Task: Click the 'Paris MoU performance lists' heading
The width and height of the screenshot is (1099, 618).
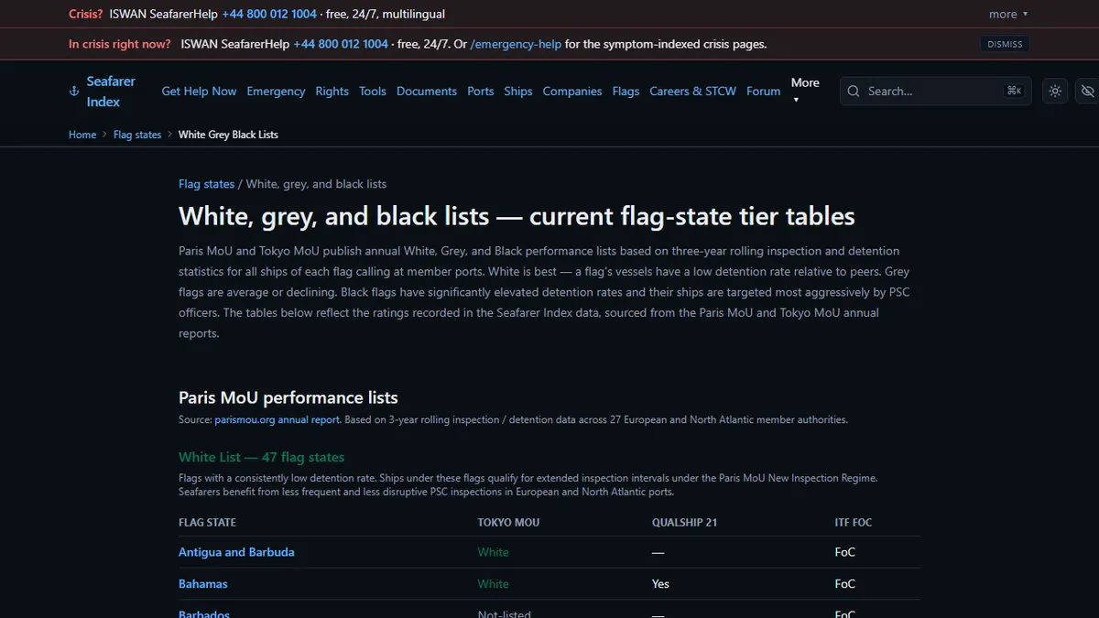Action: [x=288, y=397]
